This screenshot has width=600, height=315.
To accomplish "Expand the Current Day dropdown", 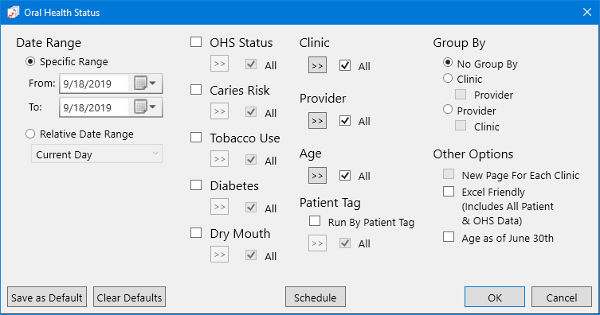I will click(96, 154).
